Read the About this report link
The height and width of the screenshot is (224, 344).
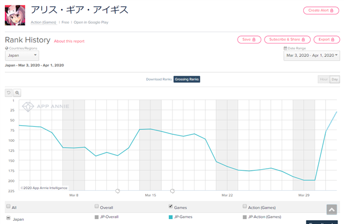tap(69, 41)
